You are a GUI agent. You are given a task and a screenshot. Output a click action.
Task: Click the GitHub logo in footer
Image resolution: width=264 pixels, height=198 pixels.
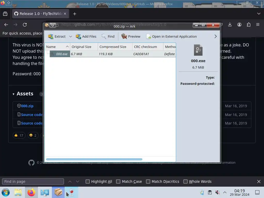[x=31, y=163]
